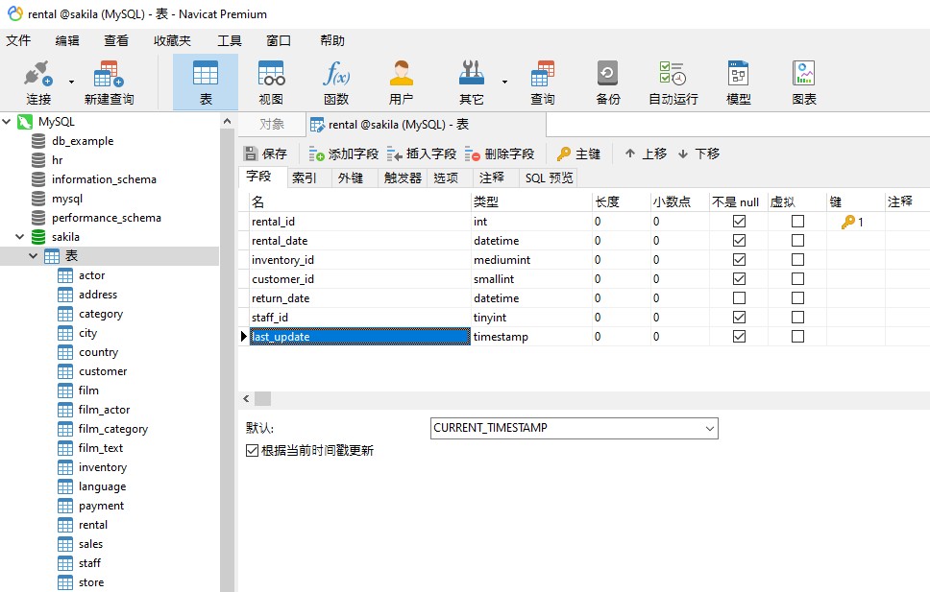This screenshot has width=930, height=592.
Task: Click the primary key icon for rental_id
Action: point(848,222)
